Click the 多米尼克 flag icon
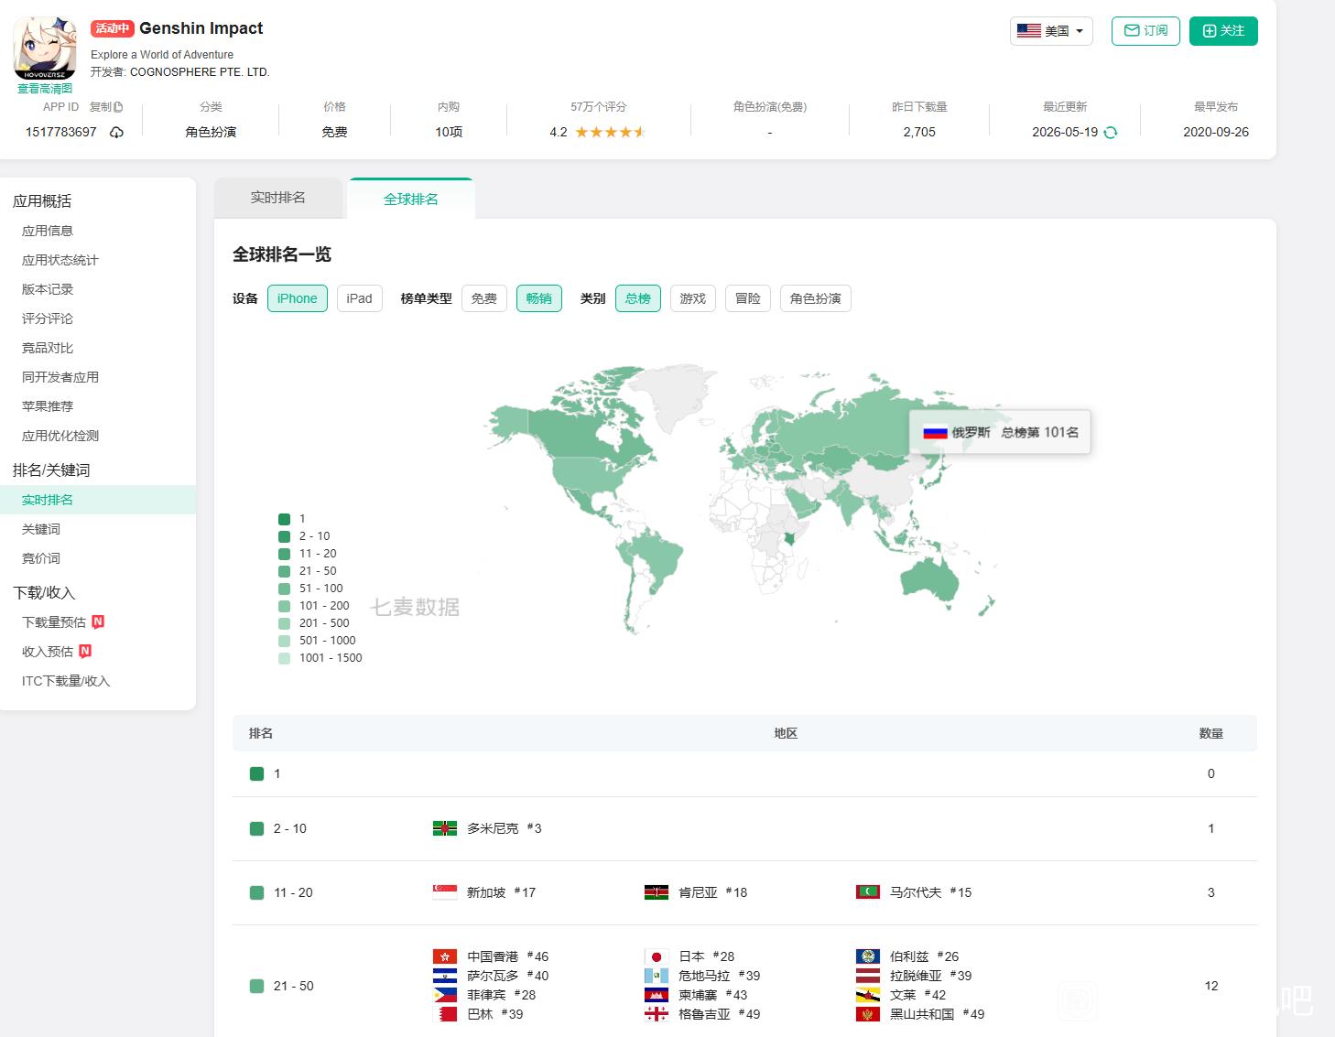The image size is (1335, 1037). click(445, 828)
